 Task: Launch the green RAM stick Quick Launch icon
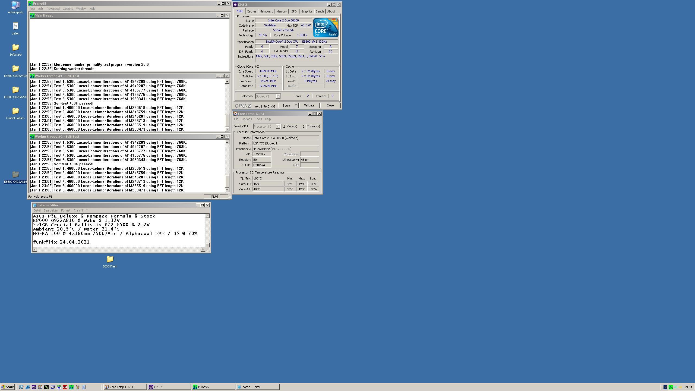pos(46,387)
